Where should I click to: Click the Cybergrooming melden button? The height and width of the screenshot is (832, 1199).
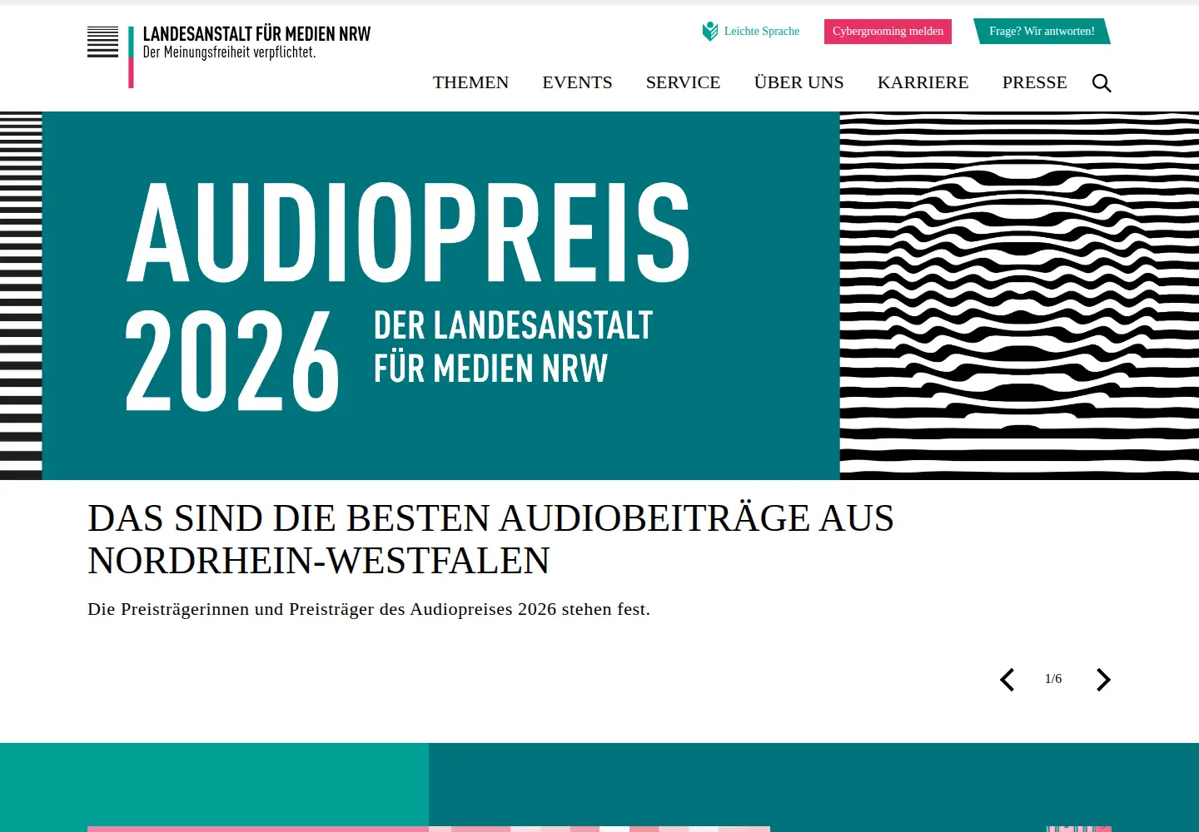tap(888, 32)
